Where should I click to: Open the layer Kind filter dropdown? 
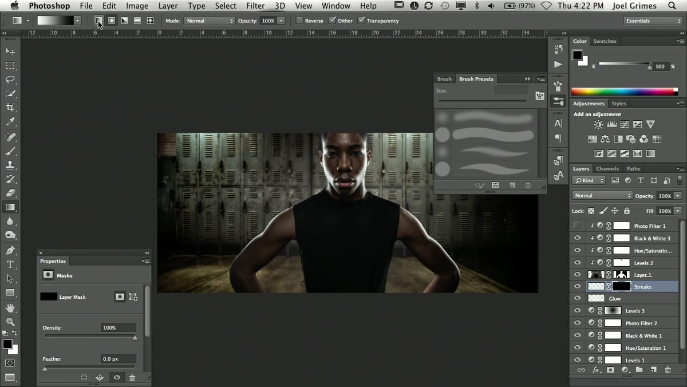point(589,180)
